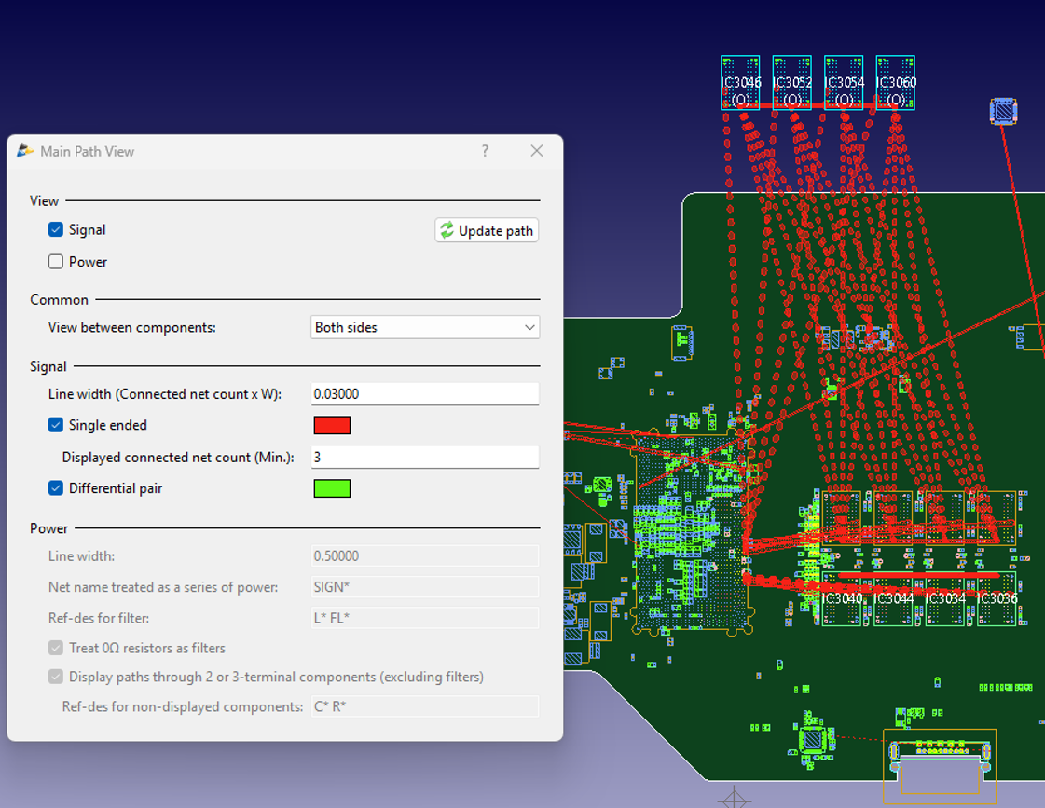The height and width of the screenshot is (808, 1045).
Task: Toggle Treat 0Ω resistors as filters checkbox
Action: [56, 648]
